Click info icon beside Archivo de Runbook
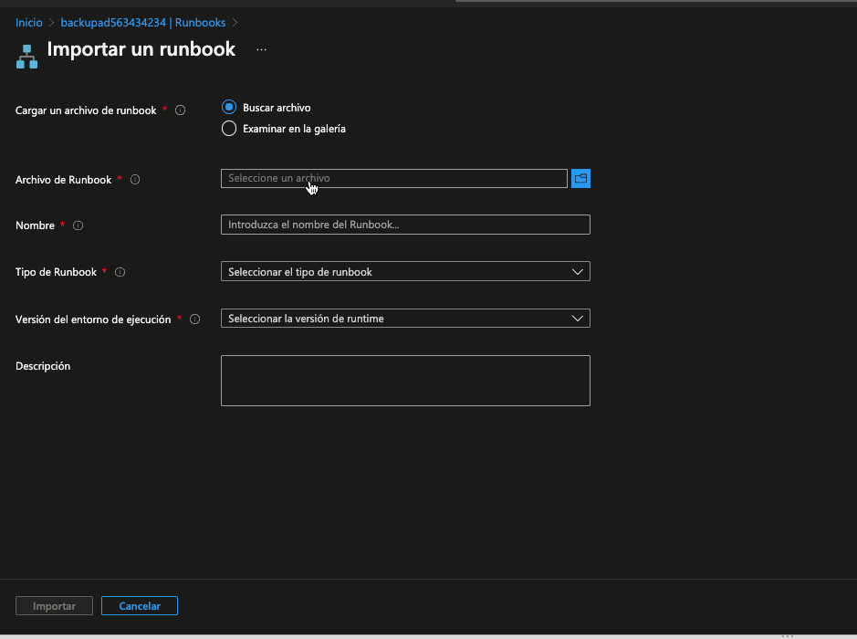The height and width of the screenshot is (639, 857). pos(135,180)
